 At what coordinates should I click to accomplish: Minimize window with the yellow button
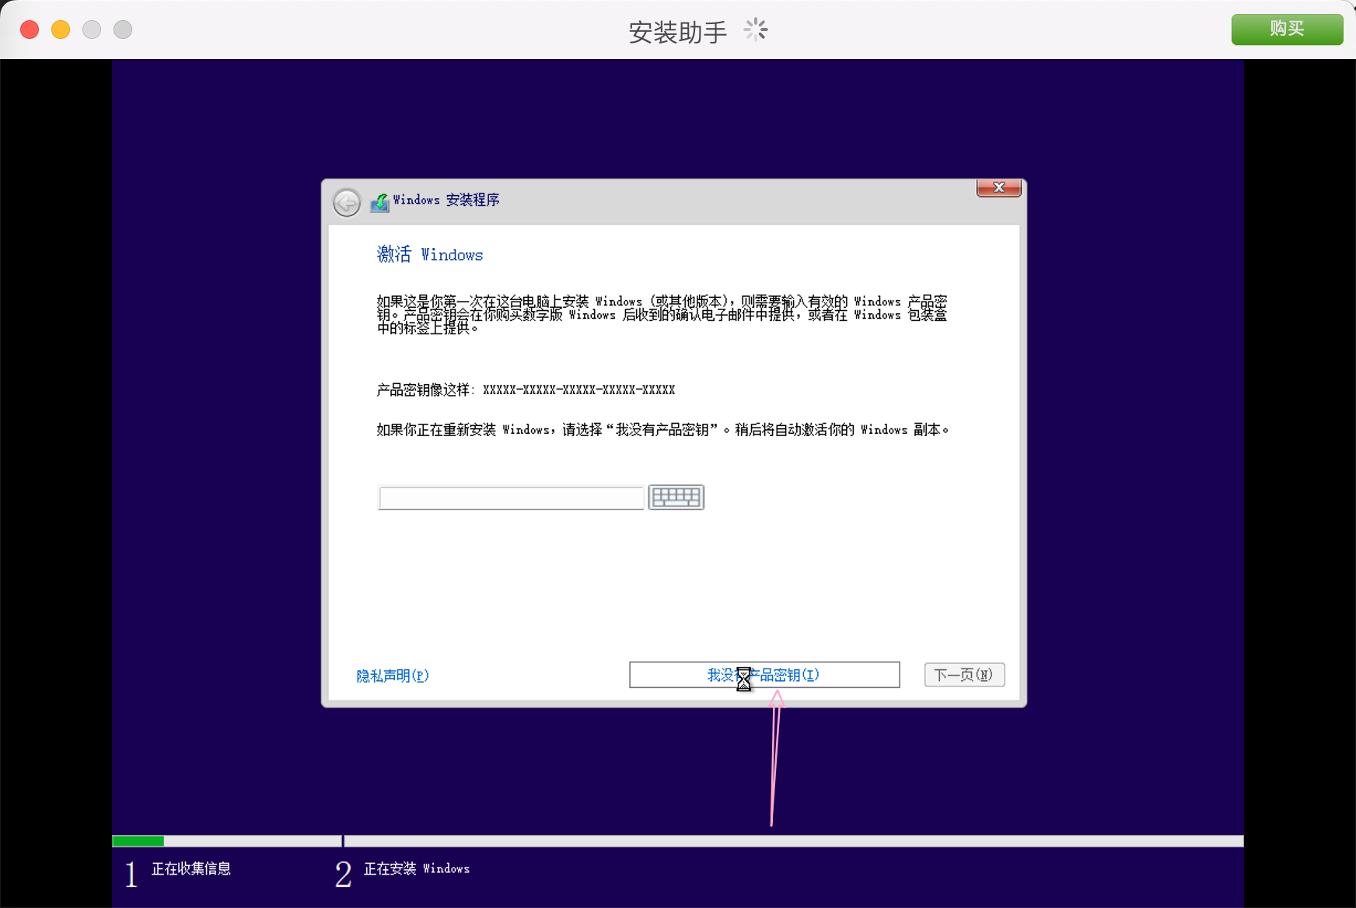coord(61,30)
